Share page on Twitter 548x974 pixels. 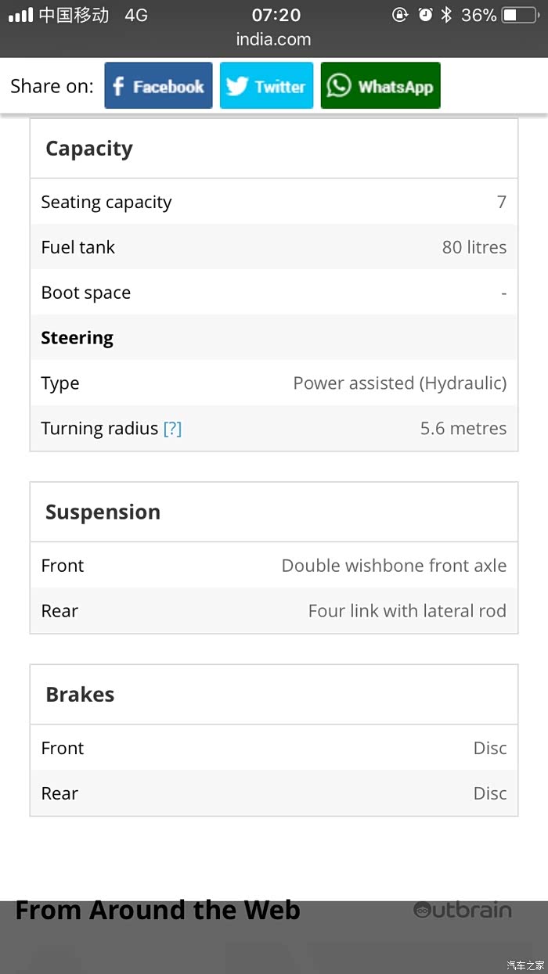pos(266,86)
